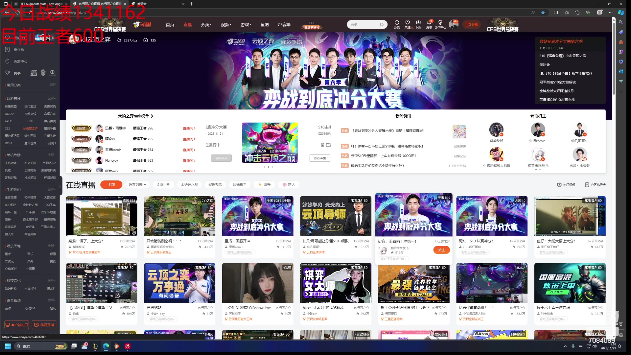Open the 消息 bell notifications icon

pos(429,22)
